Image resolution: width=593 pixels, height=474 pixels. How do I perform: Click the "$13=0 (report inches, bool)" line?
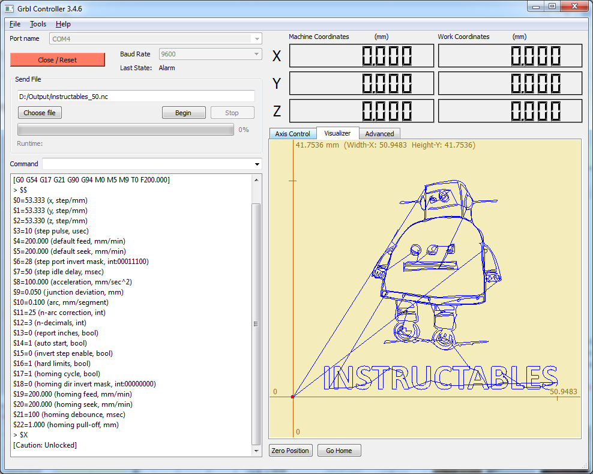[x=56, y=332]
